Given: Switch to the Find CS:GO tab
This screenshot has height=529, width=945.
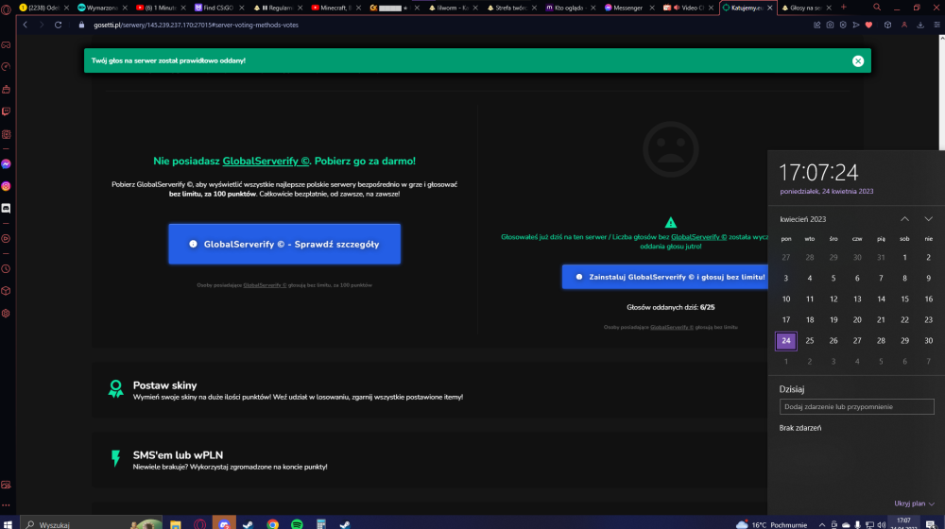Looking at the screenshot, I should pos(218,8).
